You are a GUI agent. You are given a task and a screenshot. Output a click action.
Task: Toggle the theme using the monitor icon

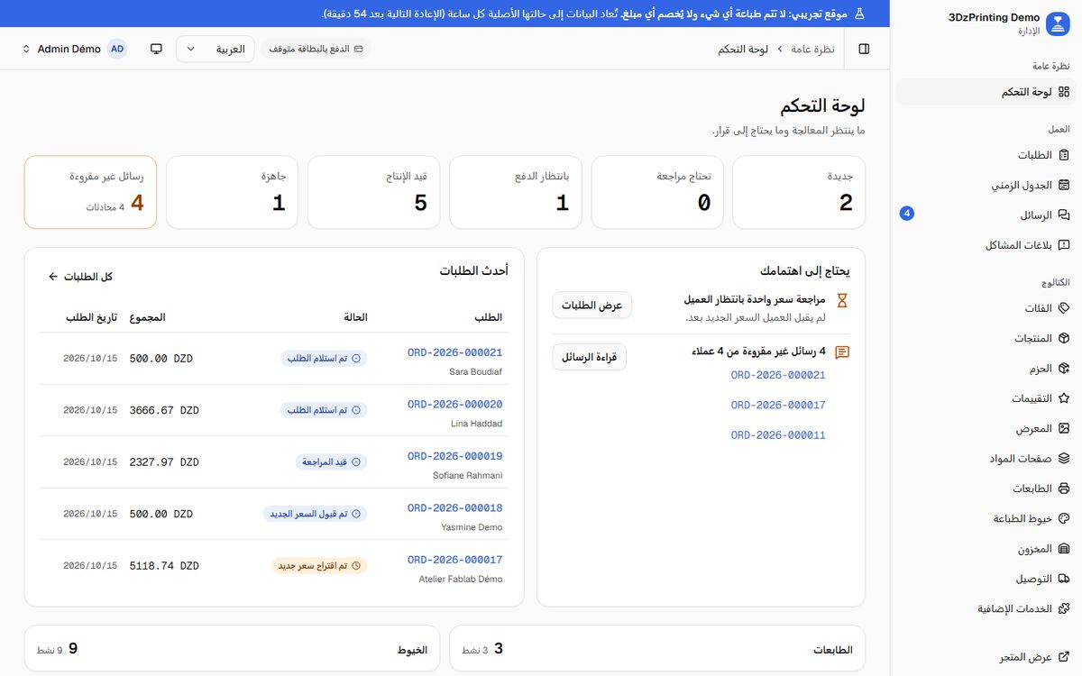coord(156,49)
